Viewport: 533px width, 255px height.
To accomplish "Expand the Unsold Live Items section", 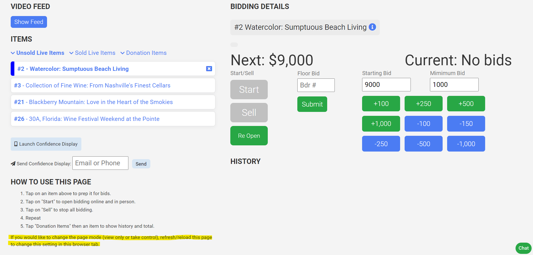I will pyautogui.click(x=37, y=53).
